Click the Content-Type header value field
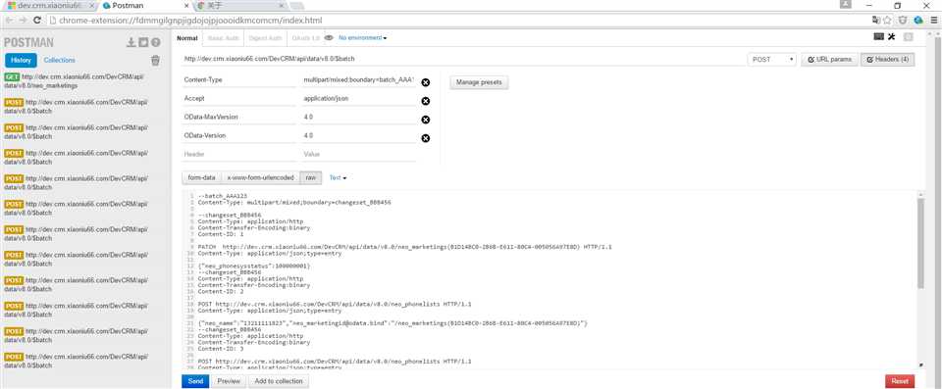The width and height of the screenshot is (942, 389). [359, 79]
